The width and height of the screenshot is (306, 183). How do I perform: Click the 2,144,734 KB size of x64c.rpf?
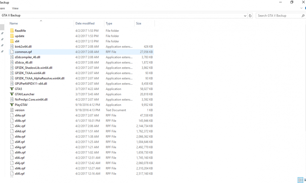pos(144,126)
